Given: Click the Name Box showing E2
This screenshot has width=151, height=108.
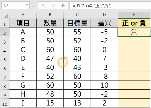Looking at the screenshot, I should 16,5.
